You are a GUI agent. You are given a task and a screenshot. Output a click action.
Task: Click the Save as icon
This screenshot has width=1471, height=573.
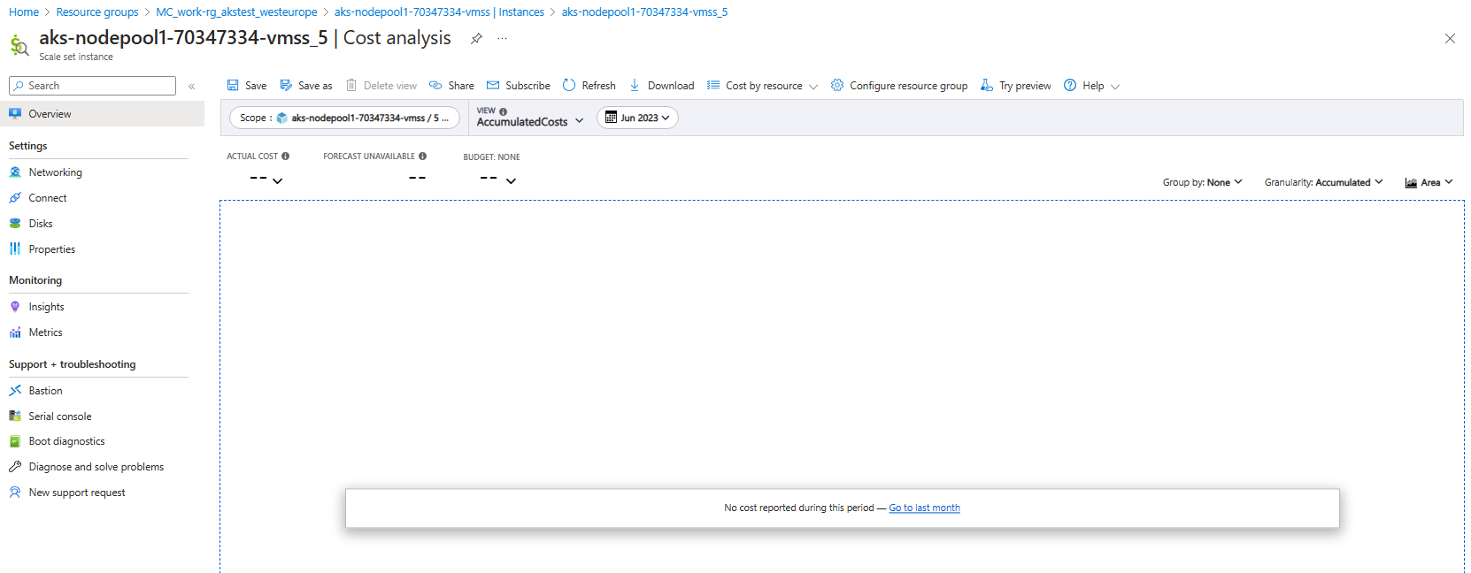tap(286, 86)
